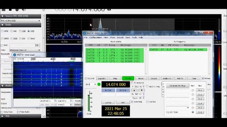Image resolution: width=227 pixels, height=127 pixels.
Task: Click the green status indicator beside 20m band
Action: point(99,84)
